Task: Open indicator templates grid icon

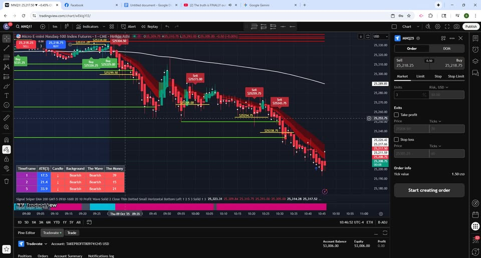Action: click(112, 26)
